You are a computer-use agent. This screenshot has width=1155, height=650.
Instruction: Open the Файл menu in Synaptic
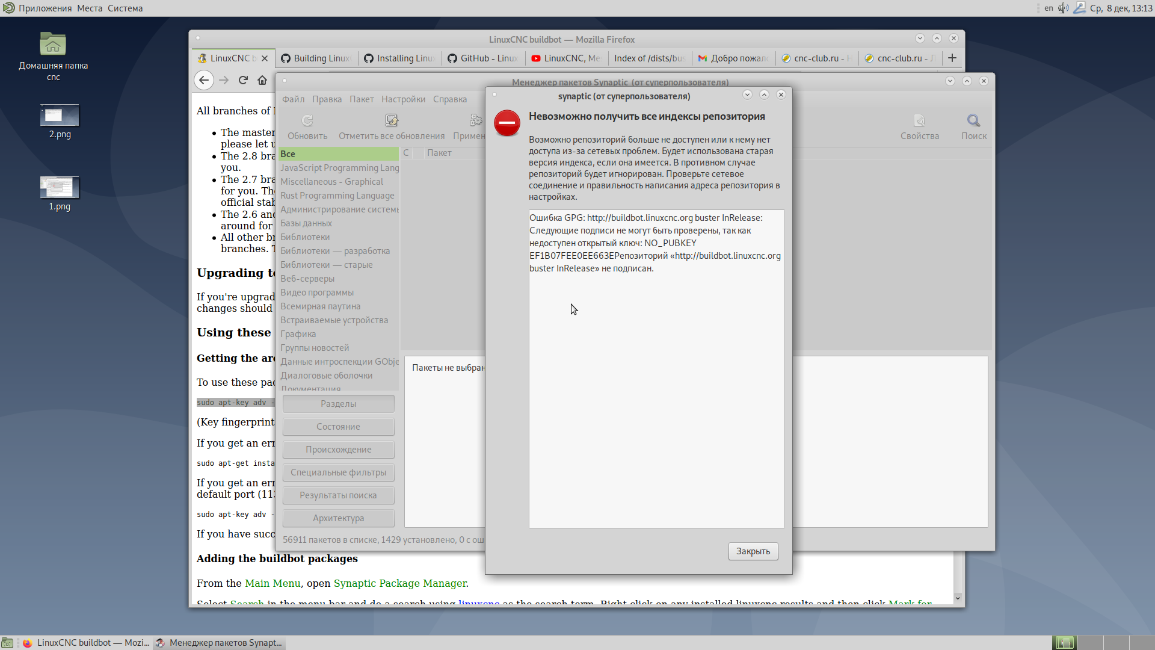(293, 99)
